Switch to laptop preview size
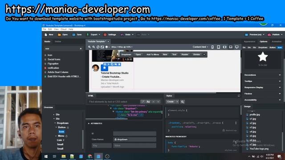285x160 pixels. [x=231, y=47]
